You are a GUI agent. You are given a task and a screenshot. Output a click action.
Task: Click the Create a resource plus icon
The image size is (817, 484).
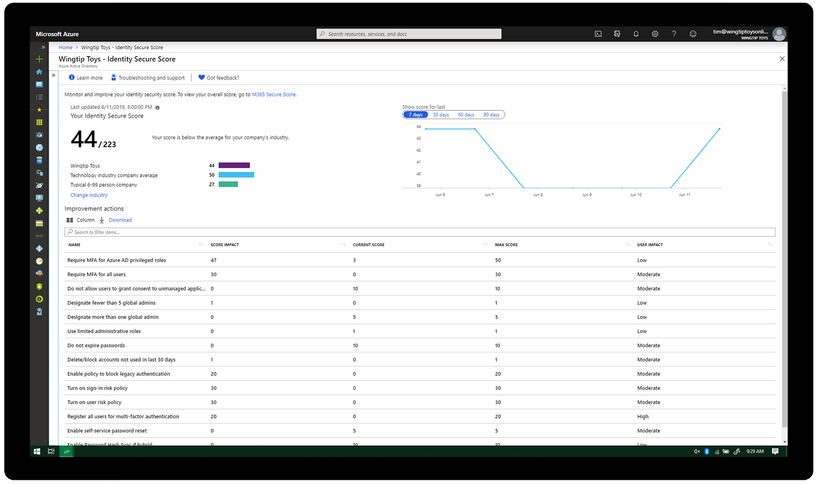tap(39, 59)
